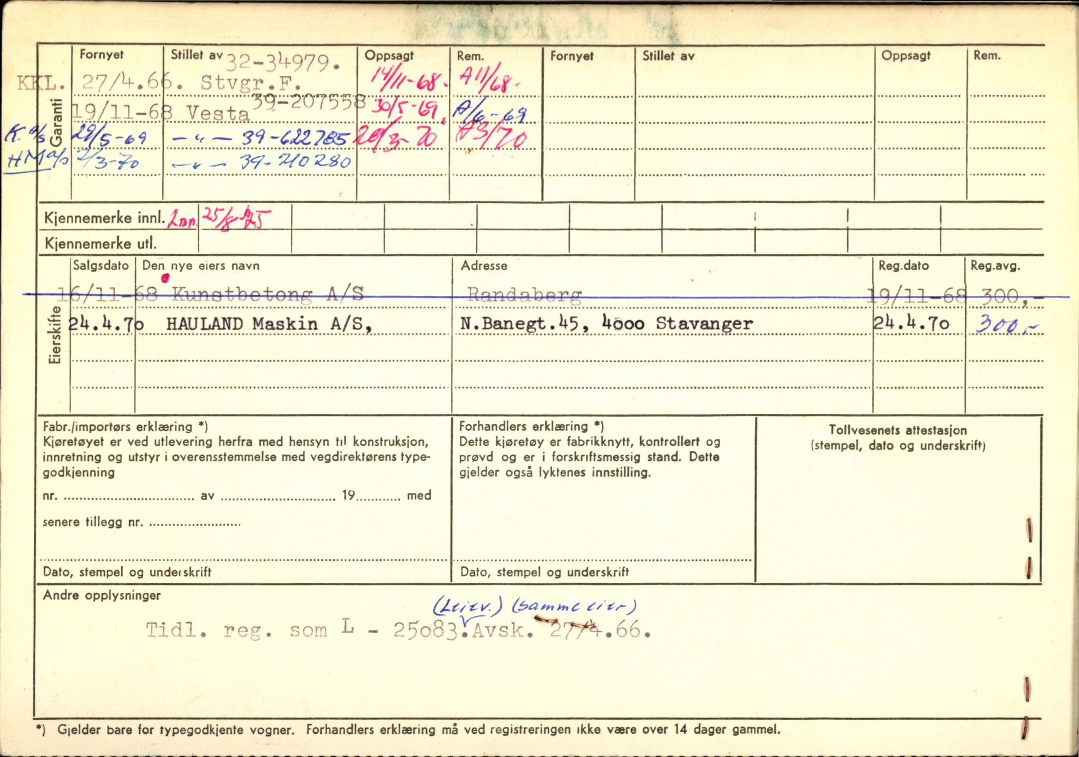Click handwritten number '39-622785'
The width and height of the screenshot is (1079, 757).
(295, 138)
